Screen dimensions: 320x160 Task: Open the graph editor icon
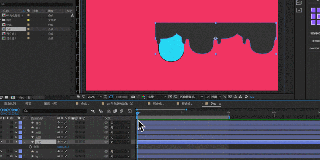(x=130, y=111)
